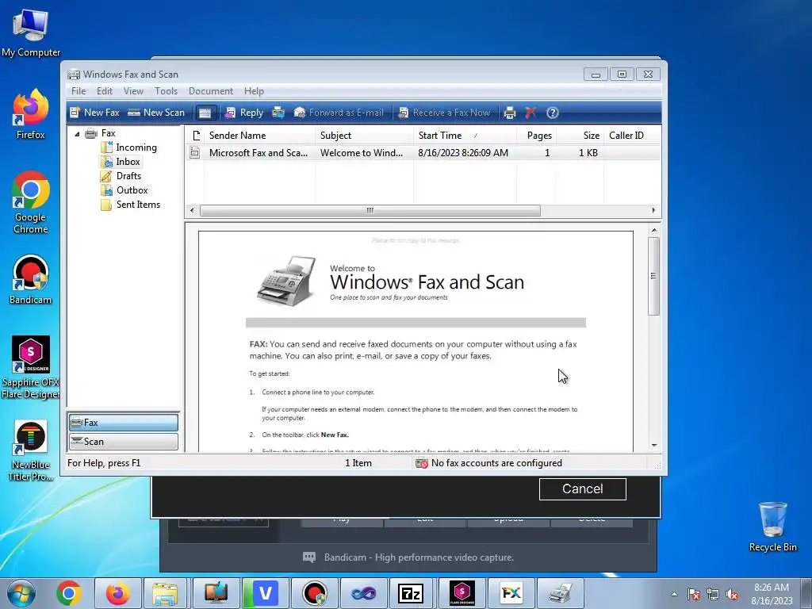Toggle the preview pane toolbar icon

tap(205, 113)
